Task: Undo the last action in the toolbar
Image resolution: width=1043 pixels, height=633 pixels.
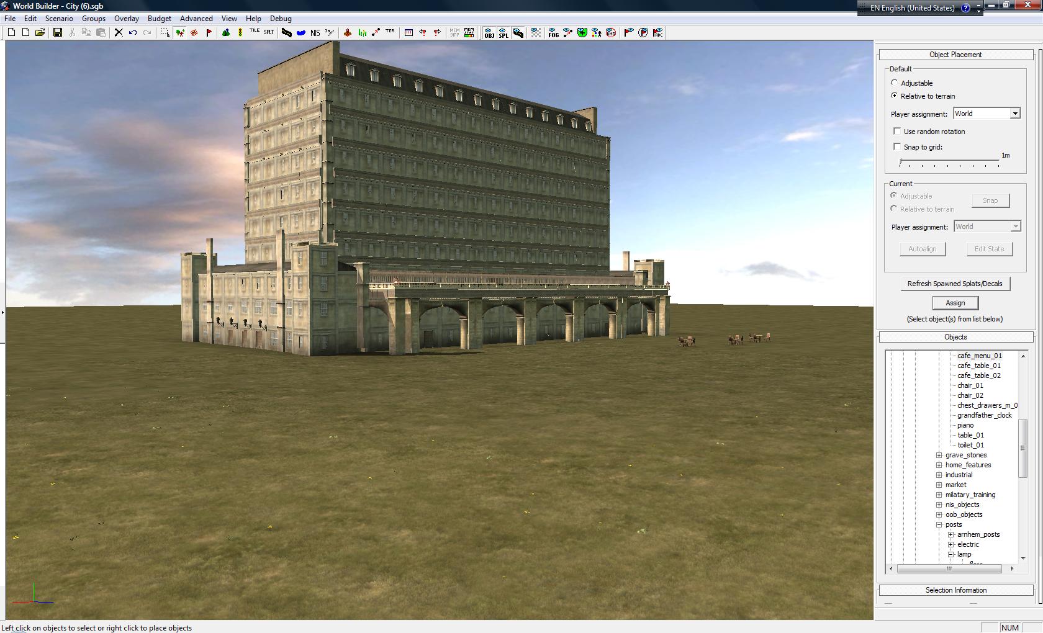Action: click(133, 33)
